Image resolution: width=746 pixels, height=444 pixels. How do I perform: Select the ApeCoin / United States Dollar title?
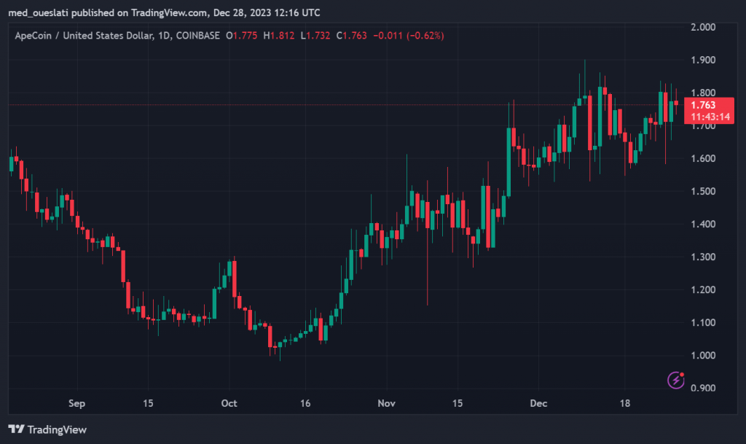coord(84,35)
